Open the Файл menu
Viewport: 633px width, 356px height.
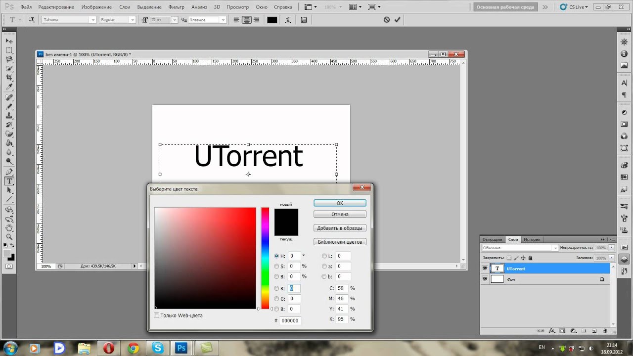(26, 7)
